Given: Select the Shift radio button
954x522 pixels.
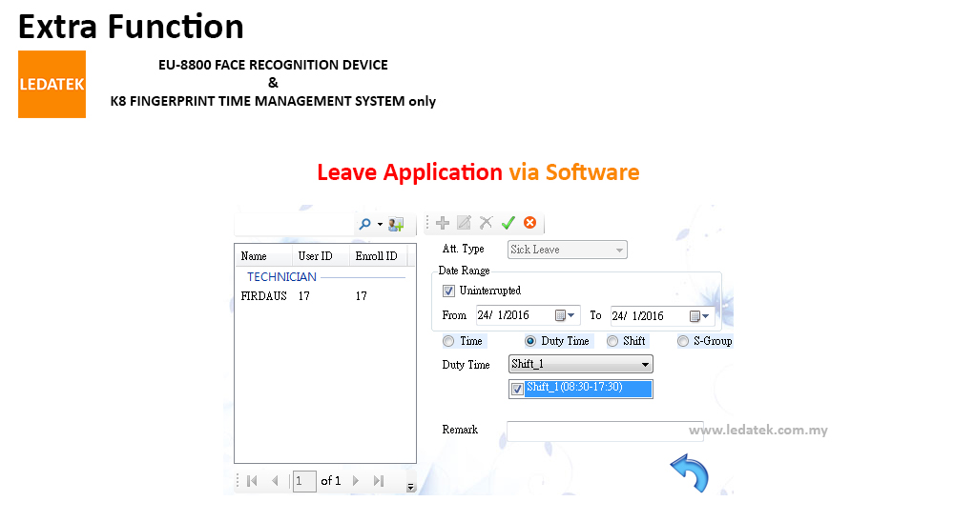Looking at the screenshot, I should pos(612,342).
